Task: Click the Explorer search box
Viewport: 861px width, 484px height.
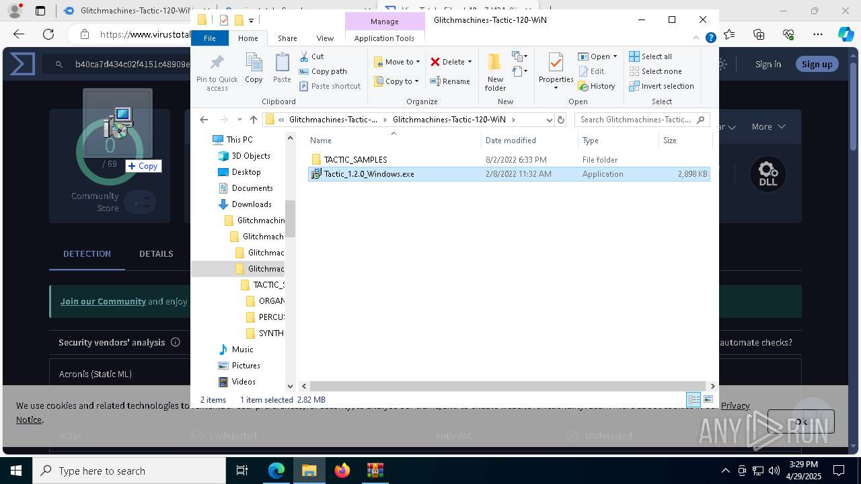Action: pos(642,120)
